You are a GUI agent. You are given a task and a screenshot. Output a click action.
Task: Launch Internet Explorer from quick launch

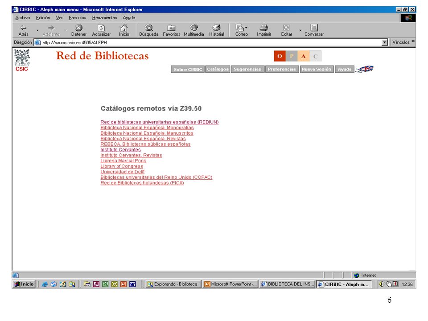point(45,284)
